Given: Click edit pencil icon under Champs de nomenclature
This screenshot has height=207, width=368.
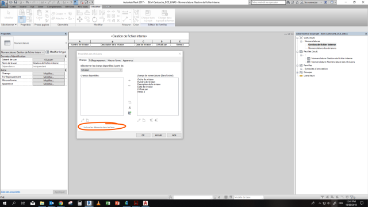Looking at the screenshot, I should coord(139,120).
